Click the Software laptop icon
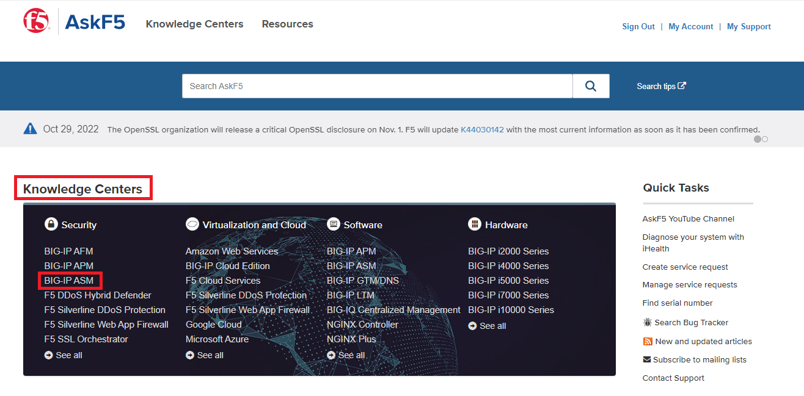 pyautogui.click(x=334, y=225)
